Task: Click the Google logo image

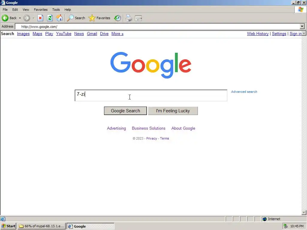Action: [x=151, y=65]
